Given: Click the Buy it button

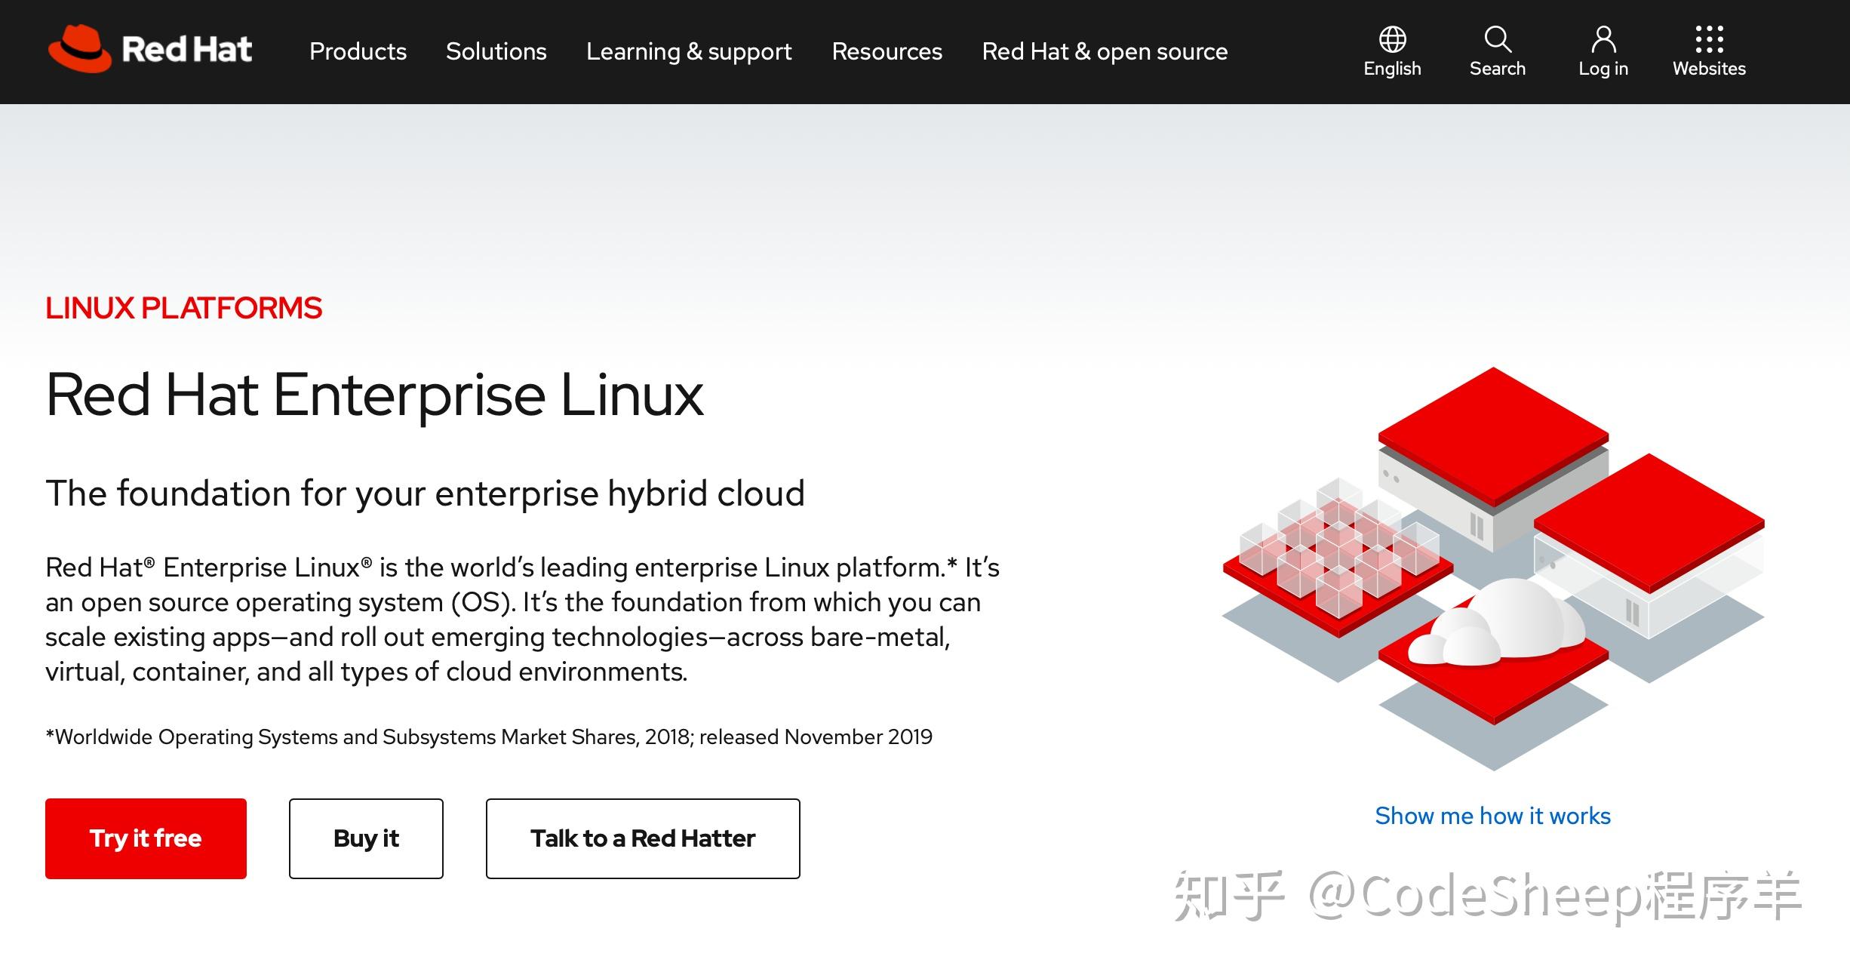Looking at the screenshot, I should [x=366, y=838].
